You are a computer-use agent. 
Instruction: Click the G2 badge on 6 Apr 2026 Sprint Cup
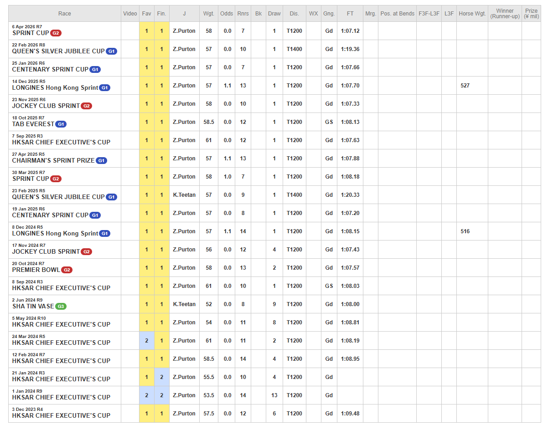[56, 33]
